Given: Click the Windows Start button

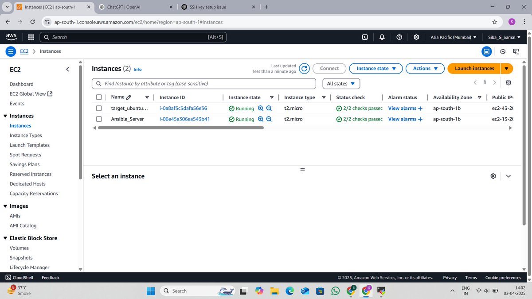Looking at the screenshot, I should 151,291.
